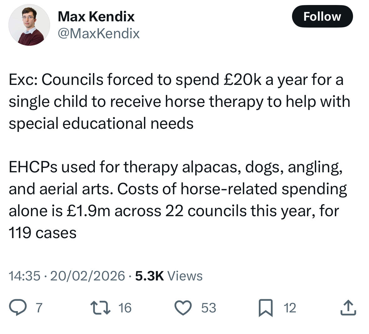
Task: Click the bookmark count of 12
Action: pyautogui.click(x=290, y=308)
